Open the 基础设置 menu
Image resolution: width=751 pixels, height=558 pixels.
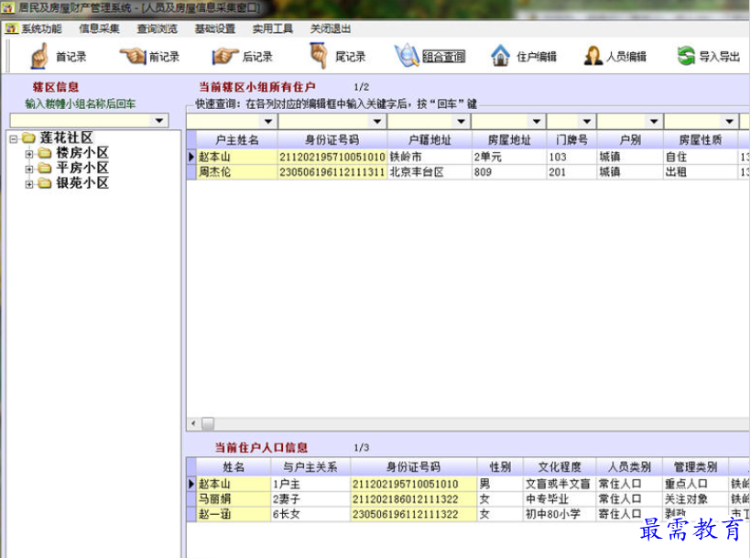point(214,28)
